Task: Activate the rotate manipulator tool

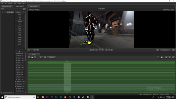Action: pyautogui.click(x=35, y=50)
